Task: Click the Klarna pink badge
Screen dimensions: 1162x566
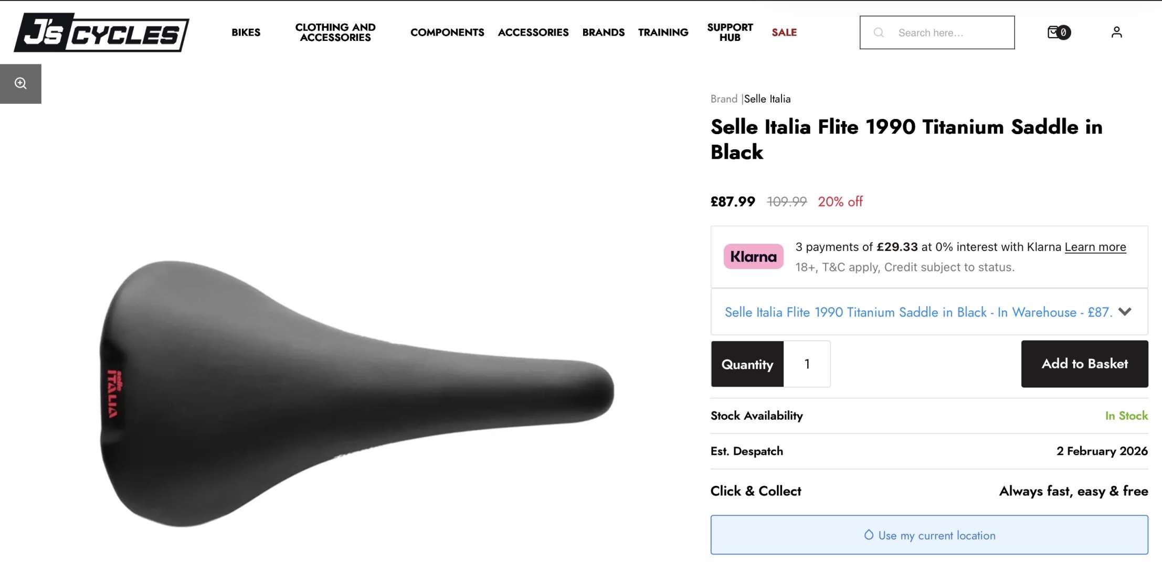Action: 753,256
